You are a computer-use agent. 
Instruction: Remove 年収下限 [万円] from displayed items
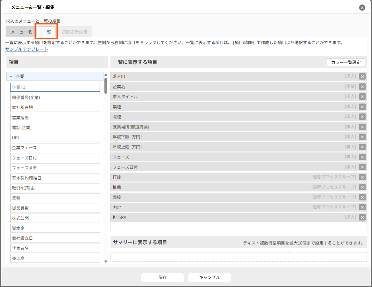(362, 137)
